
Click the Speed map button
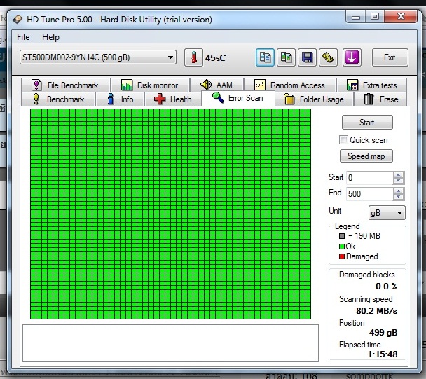tap(366, 156)
